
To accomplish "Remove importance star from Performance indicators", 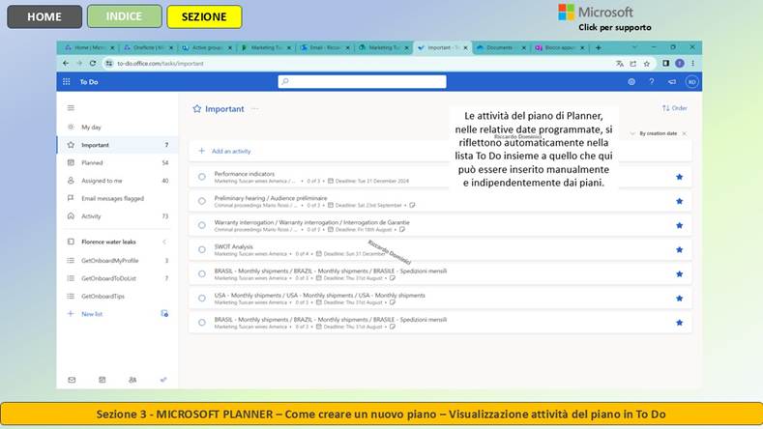I will pyautogui.click(x=679, y=177).
